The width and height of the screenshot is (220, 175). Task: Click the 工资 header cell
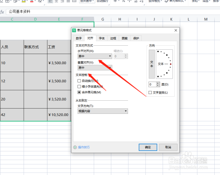pos(59,47)
